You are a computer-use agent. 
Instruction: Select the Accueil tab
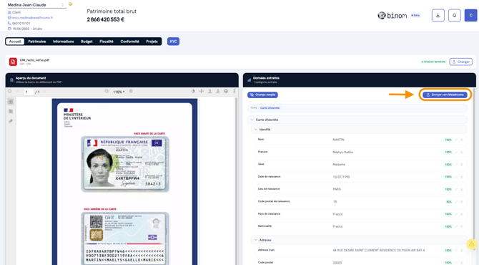[15, 42]
